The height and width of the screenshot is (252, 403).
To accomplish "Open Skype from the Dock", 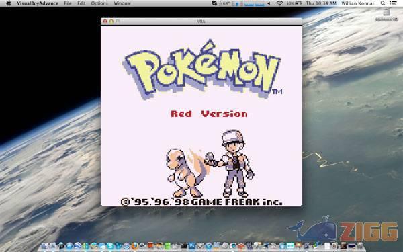I will pyautogui.click(x=109, y=246).
